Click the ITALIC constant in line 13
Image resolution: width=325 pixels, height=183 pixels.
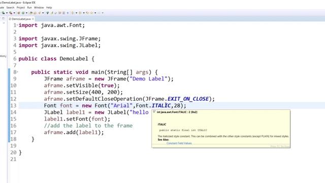pos(161,105)
